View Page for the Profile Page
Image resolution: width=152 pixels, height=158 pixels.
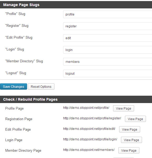(124, 108)
